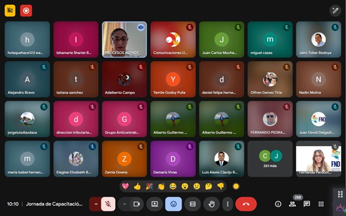The image size is (346, 216).
Task: Send the clapping hands emoji reaction
Action: tap(161, 187)
